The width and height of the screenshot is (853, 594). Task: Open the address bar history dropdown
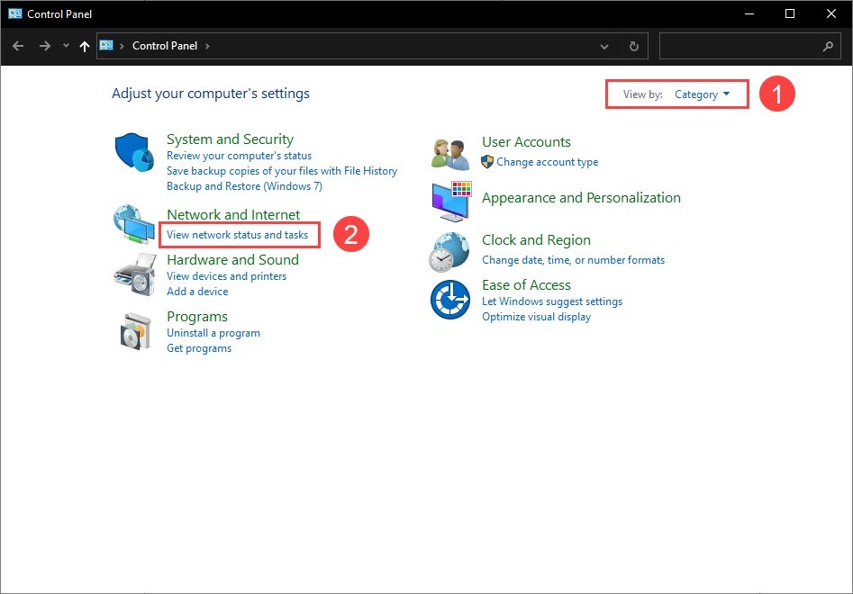[x=603, y=47]
